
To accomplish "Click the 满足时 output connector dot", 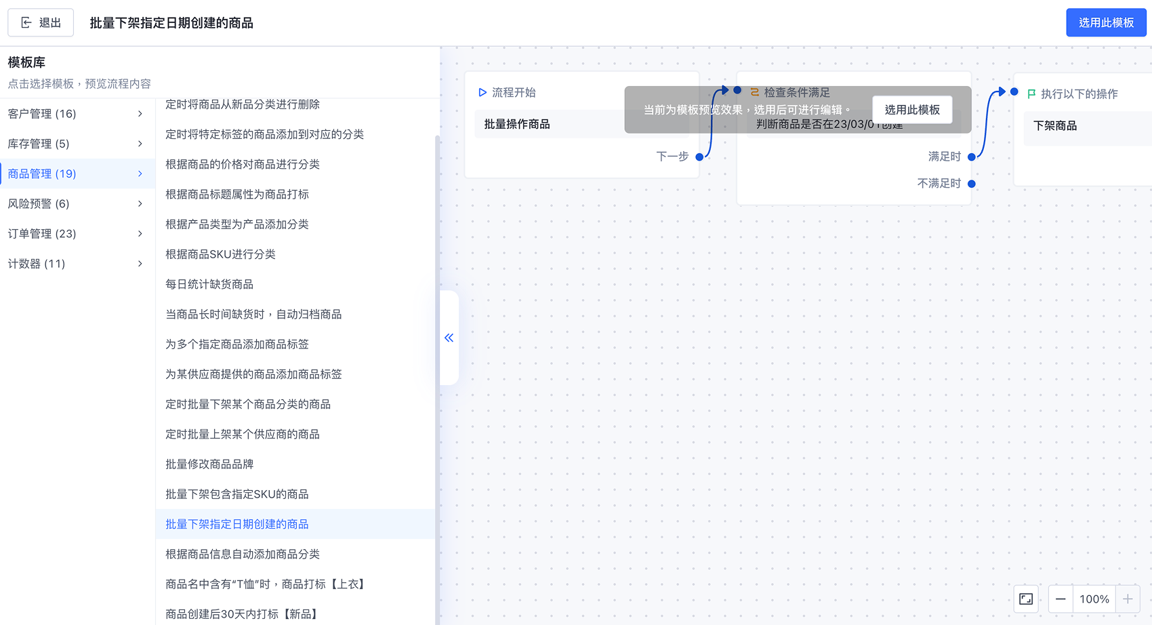I will click(x=972, y=157).
